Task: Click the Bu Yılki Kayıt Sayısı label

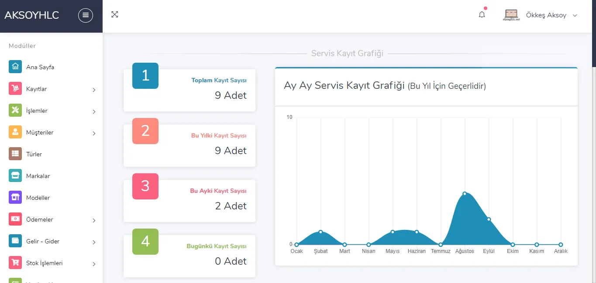Action: click(219, 136)
